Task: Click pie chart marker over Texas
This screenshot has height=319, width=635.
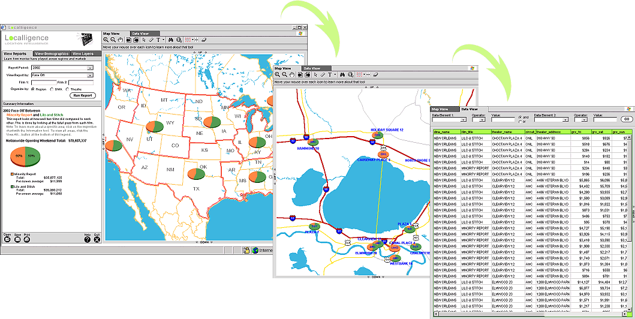Action: [x=197, y=173]
